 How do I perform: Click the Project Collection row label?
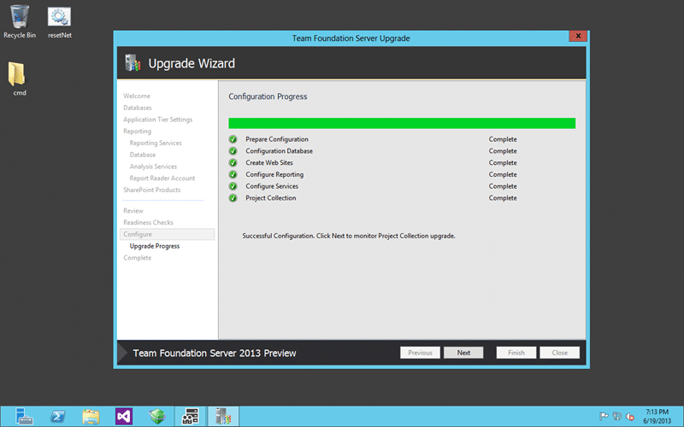(x=270, y=198)
